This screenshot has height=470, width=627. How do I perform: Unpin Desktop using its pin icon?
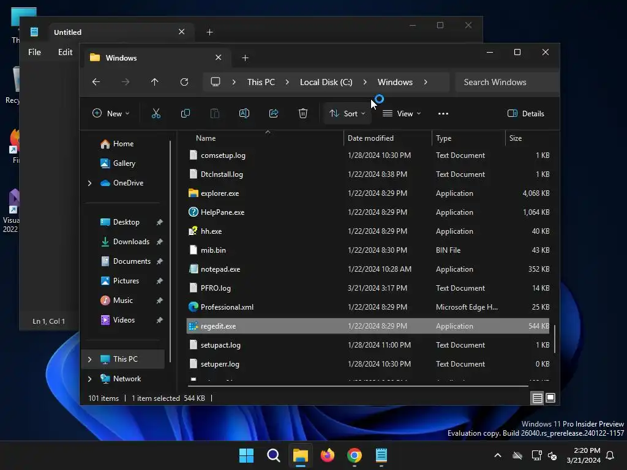tap(160, 222)
